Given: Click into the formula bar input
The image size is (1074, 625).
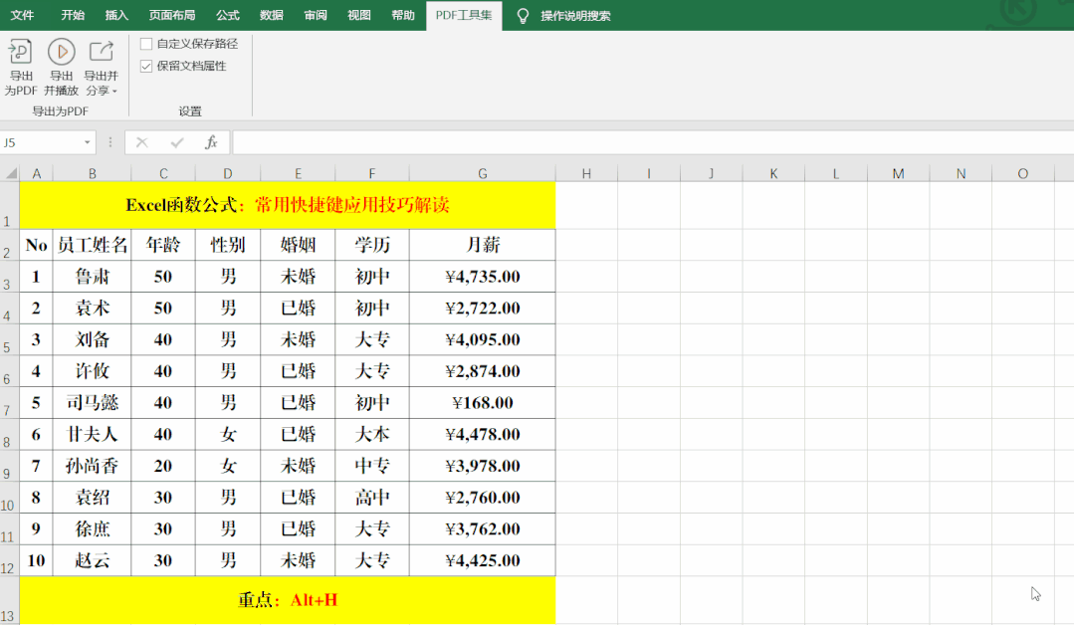Looking at the screenshot, I should [653, 142].
